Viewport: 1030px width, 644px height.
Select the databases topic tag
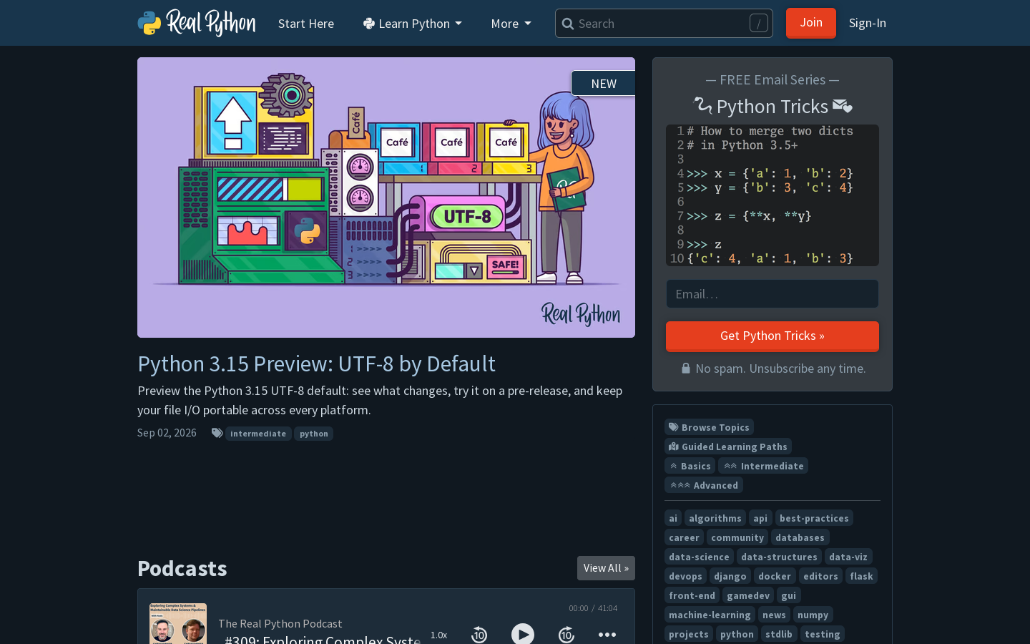tap(800, 537)
